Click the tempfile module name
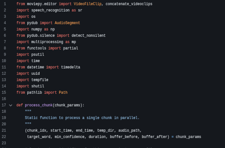 (40, 80)
